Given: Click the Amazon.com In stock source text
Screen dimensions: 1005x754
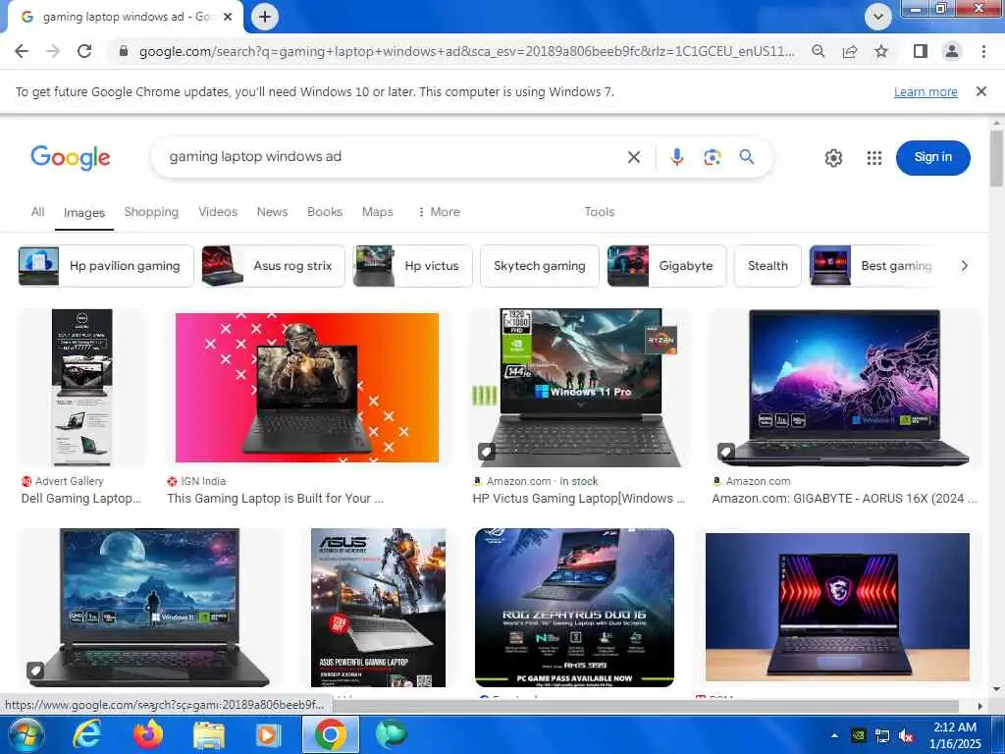Looking at the screenshot, I should click(x=542, y=481).
